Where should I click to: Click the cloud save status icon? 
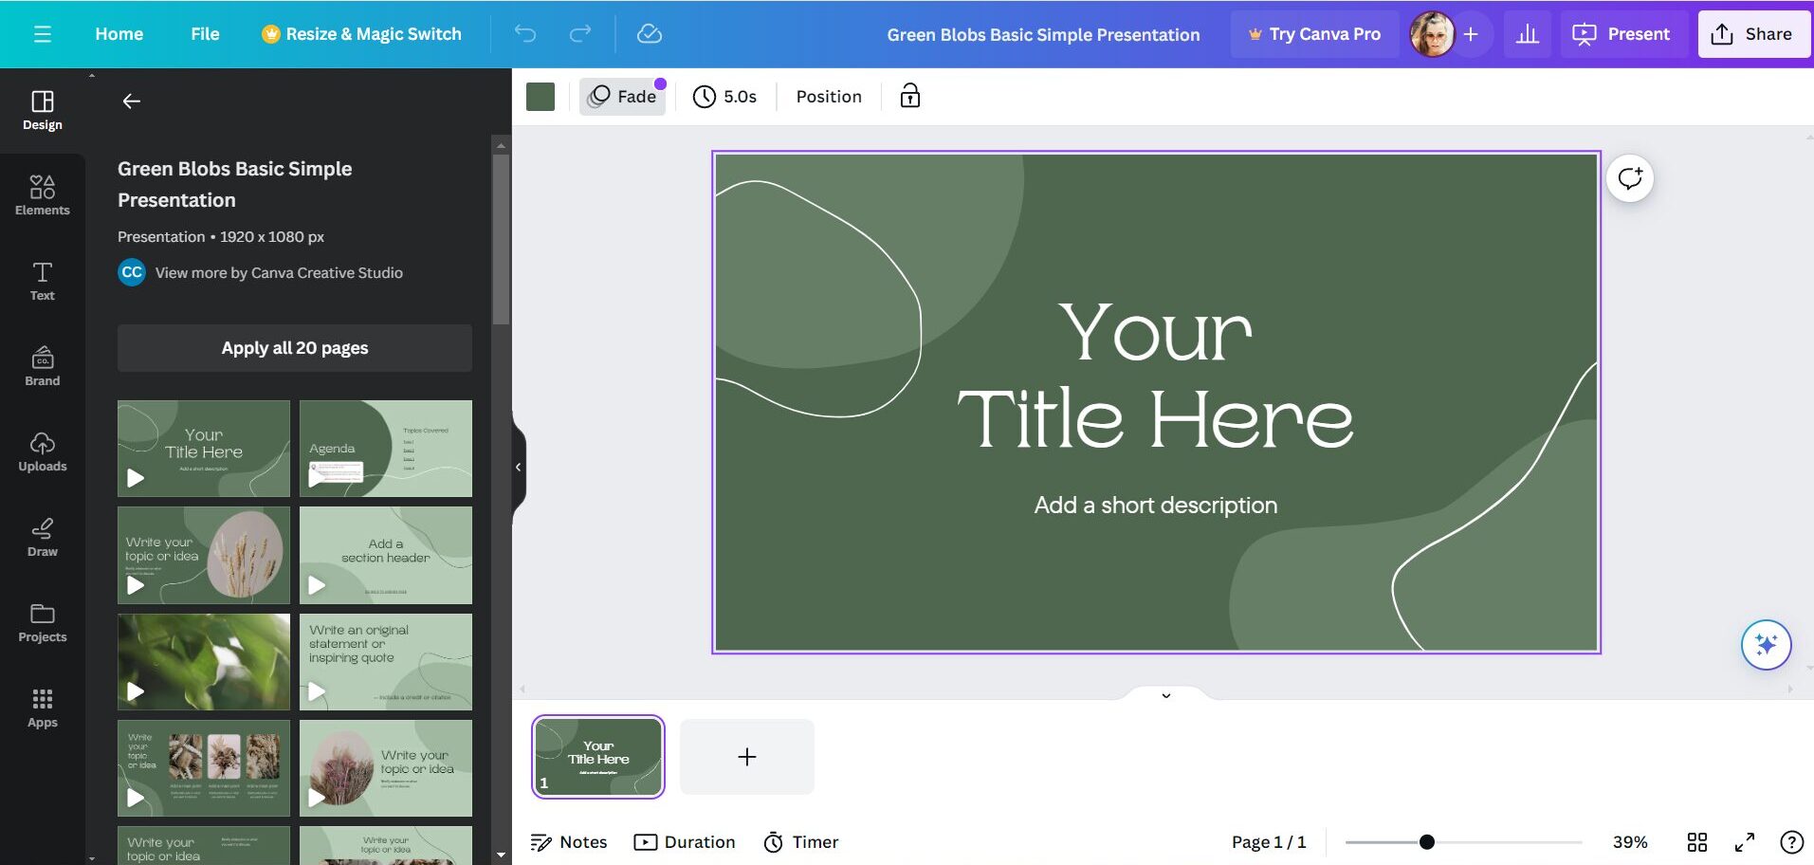[x=649, y=34]
